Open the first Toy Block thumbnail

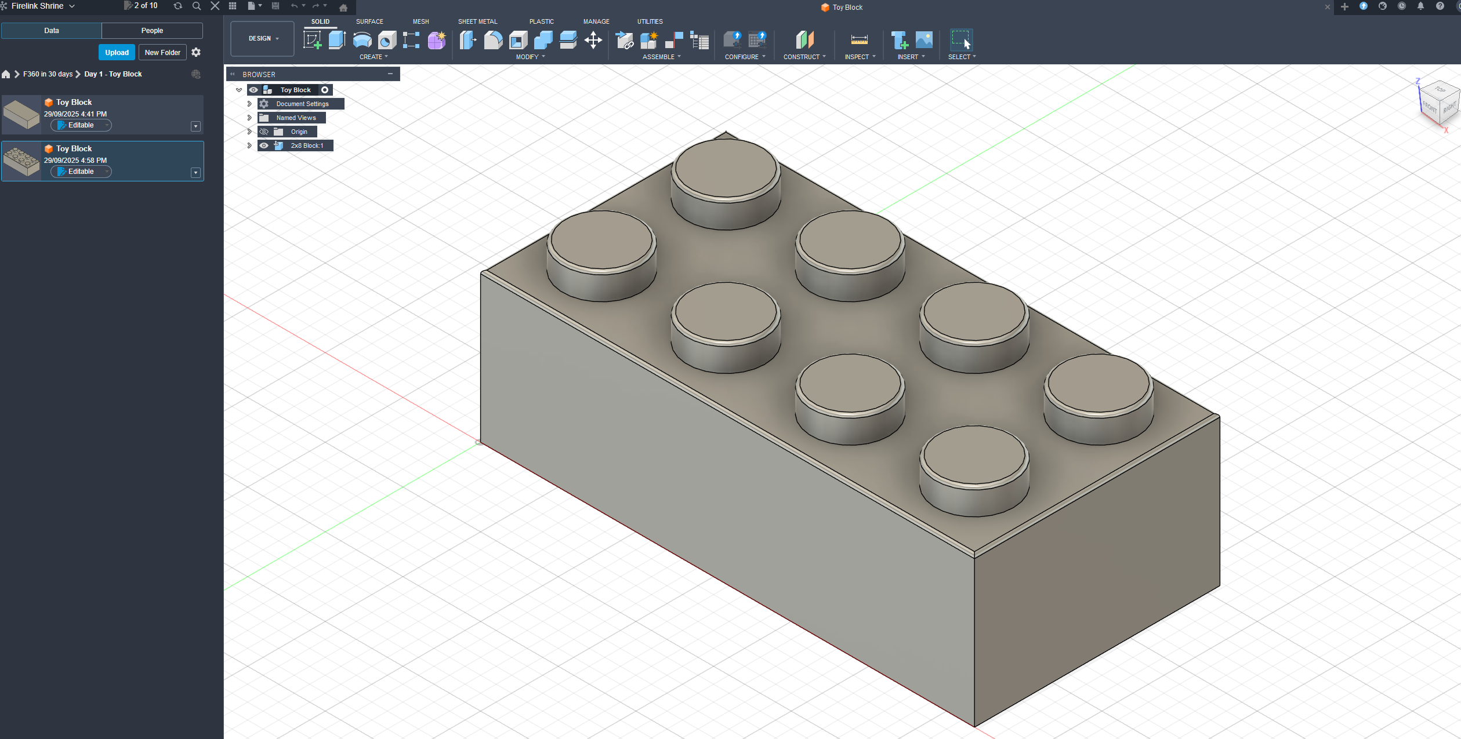coord(21,115)
